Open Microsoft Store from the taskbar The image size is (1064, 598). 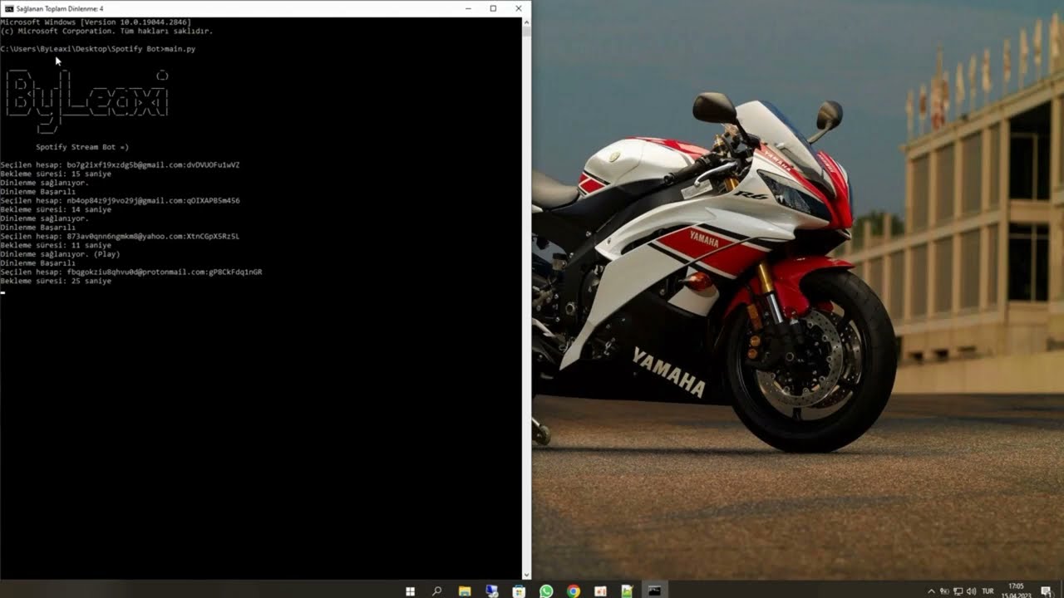click(x=519, y=591)
